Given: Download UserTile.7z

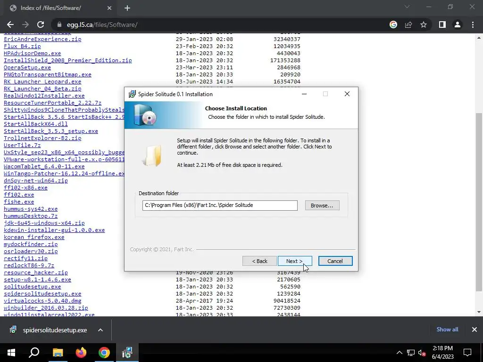Looking at the screenshot, I should (22, 145).
